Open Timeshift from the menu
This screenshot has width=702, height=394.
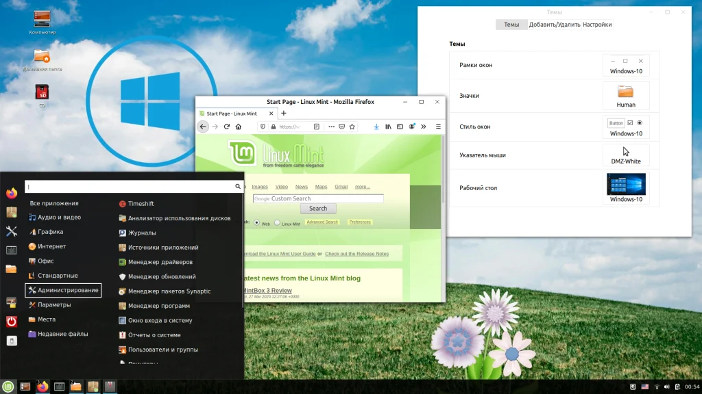tap(136, 204)
